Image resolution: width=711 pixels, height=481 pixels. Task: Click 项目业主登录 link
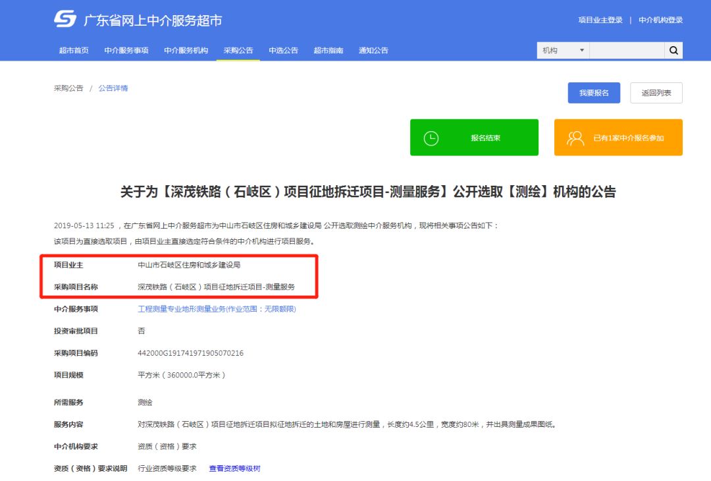[x=600, y=20]
